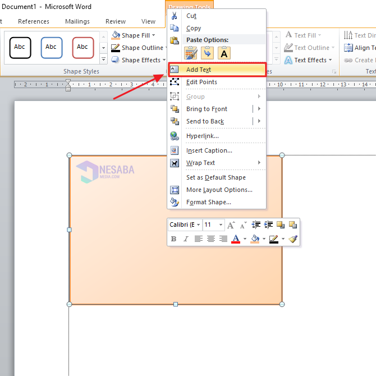This screenshot has width=376, height=376.
Task: Choose Set as Default Shape
Action: (x=216, y=177)
